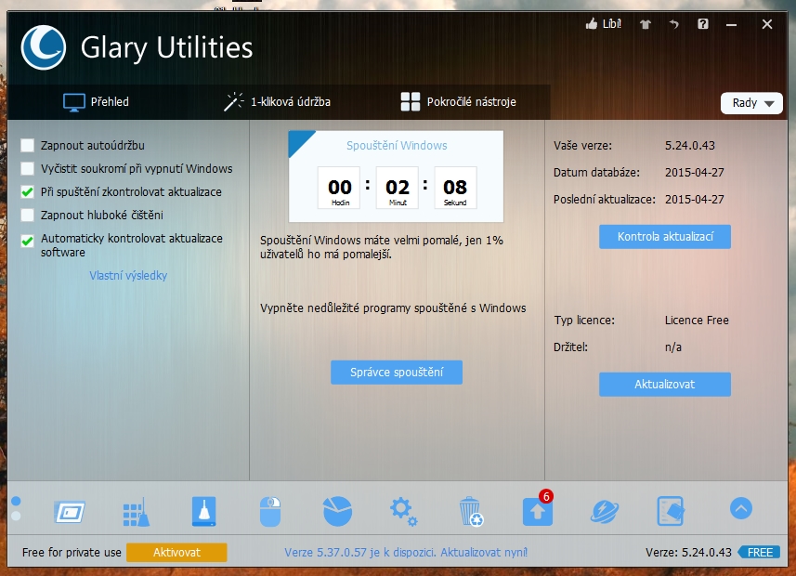Viewport: 796px width, 576px height.
Task: Launch the Registry Cleaner grid-and-broom icon
Action: coord(136,512)
